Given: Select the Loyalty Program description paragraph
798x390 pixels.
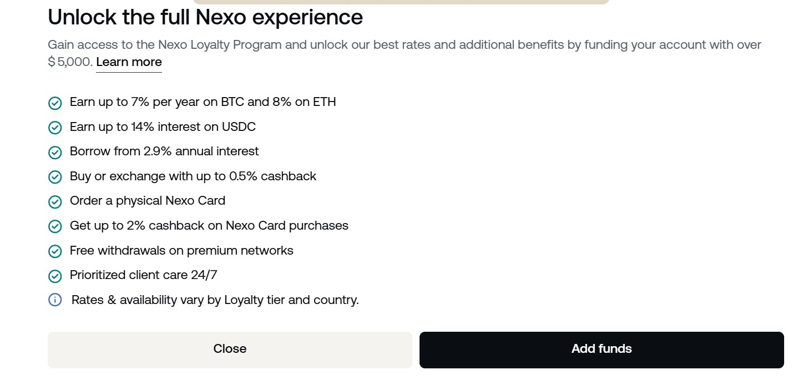Looking at the screenshot, I should (x=404, y=45).
